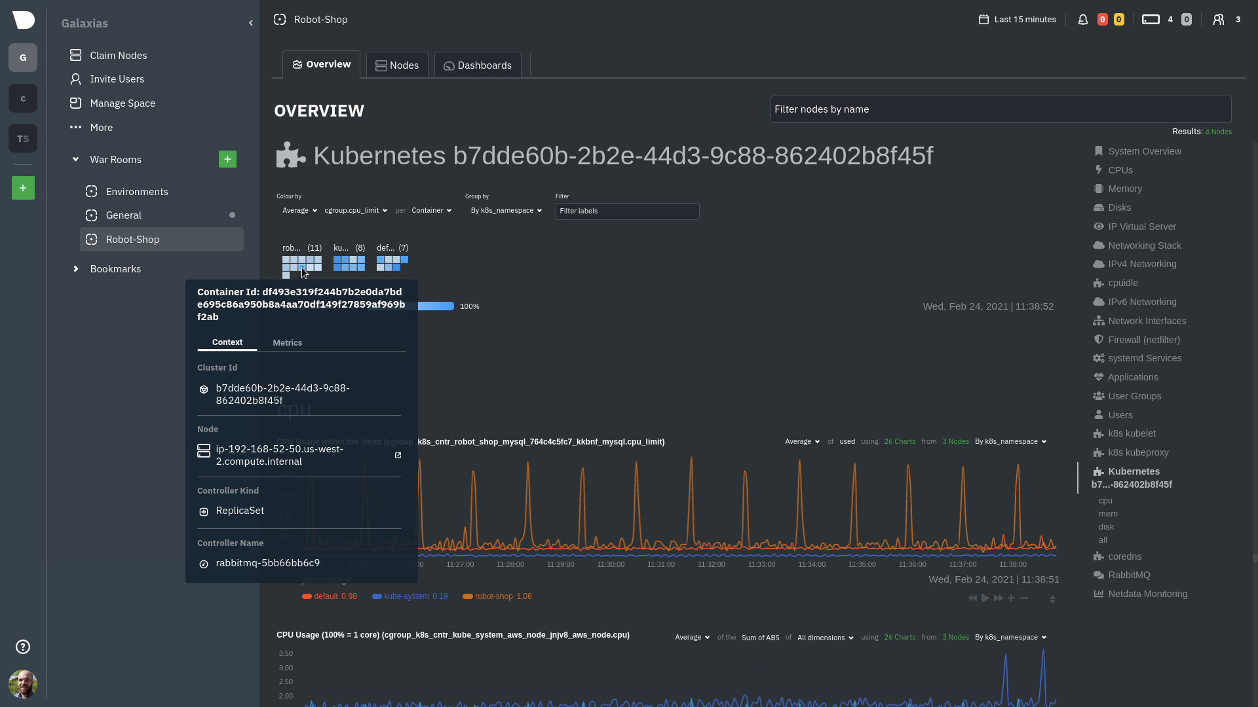
Task: Click the Network Interfaces icon in sidebar
Action: 1098,320
